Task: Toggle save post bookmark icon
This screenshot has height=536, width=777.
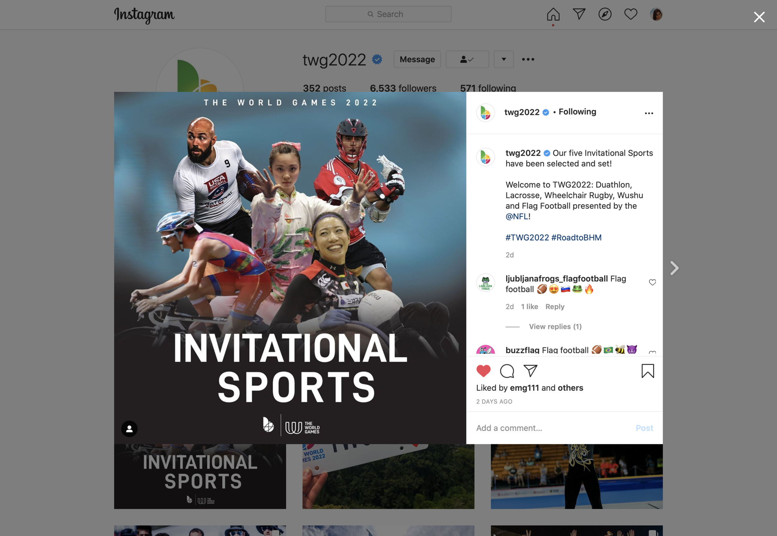Action: pos(647,371)
